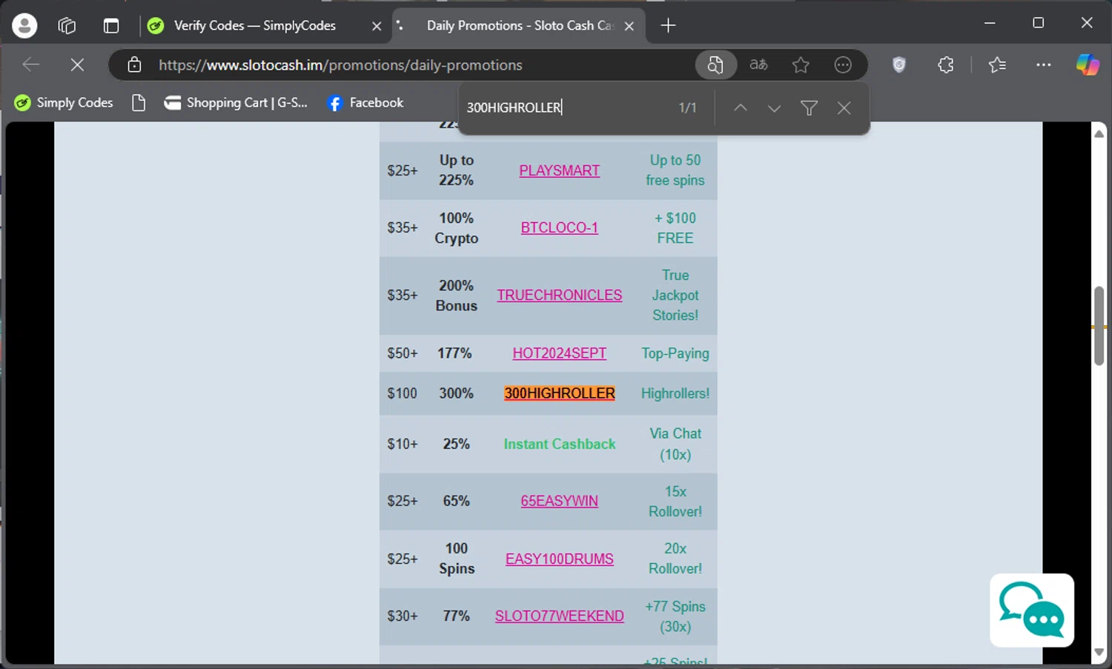This screenshot has height=669, width=1112.
Task: Open the Facebook bookmark
Action: click(x=365, y=103)
